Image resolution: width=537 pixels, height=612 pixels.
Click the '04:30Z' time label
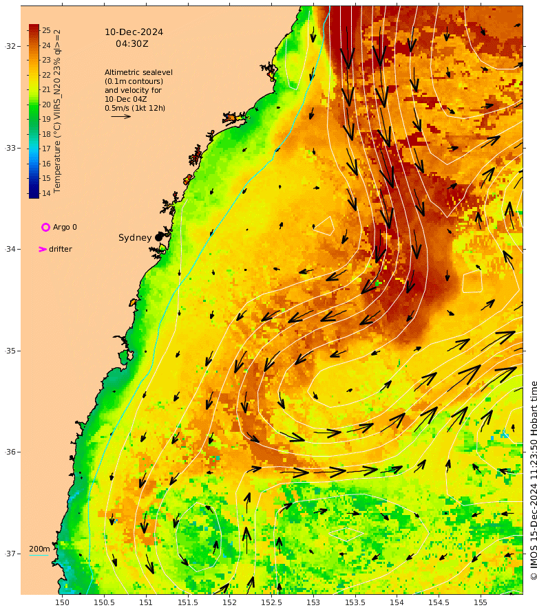(132, 44)
